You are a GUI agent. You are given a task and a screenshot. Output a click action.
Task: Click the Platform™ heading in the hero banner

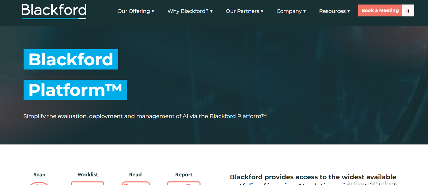(75, 90)
